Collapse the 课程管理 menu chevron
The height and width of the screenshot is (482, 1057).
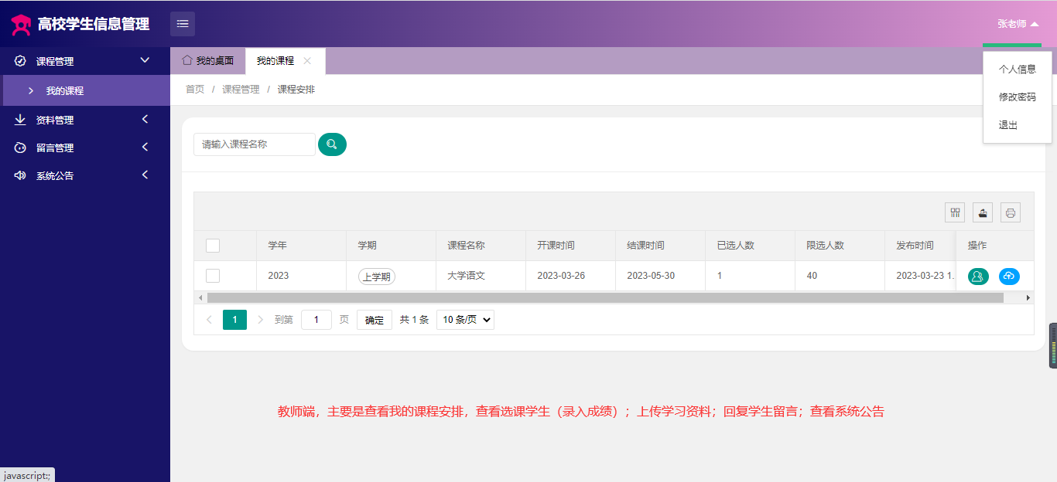click(145, 60)
